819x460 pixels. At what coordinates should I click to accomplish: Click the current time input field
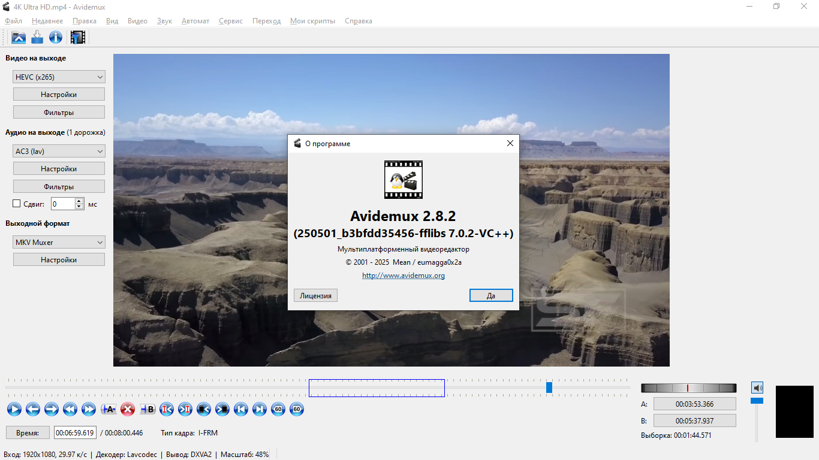click(x=75, y=432)
